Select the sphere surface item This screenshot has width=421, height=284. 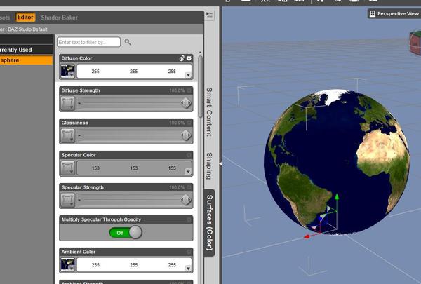tap(27, 60)
